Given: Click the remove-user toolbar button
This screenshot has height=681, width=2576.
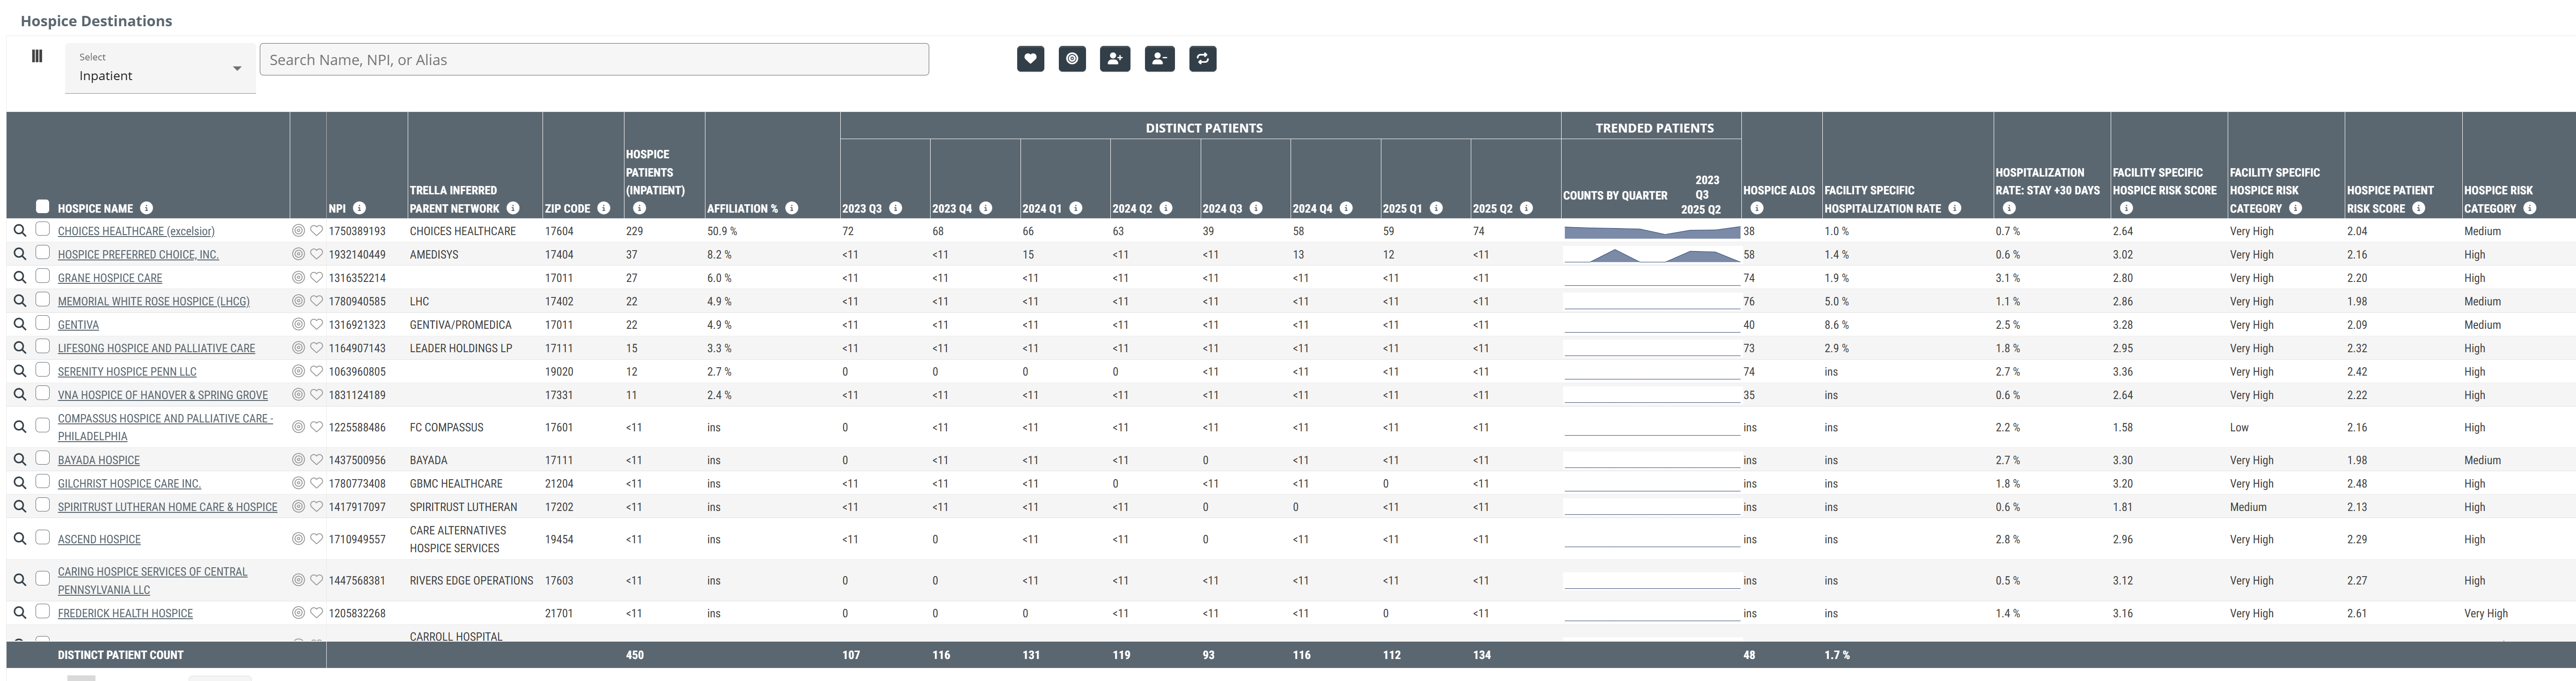Looking at the screenshot, I should 1159,59.
